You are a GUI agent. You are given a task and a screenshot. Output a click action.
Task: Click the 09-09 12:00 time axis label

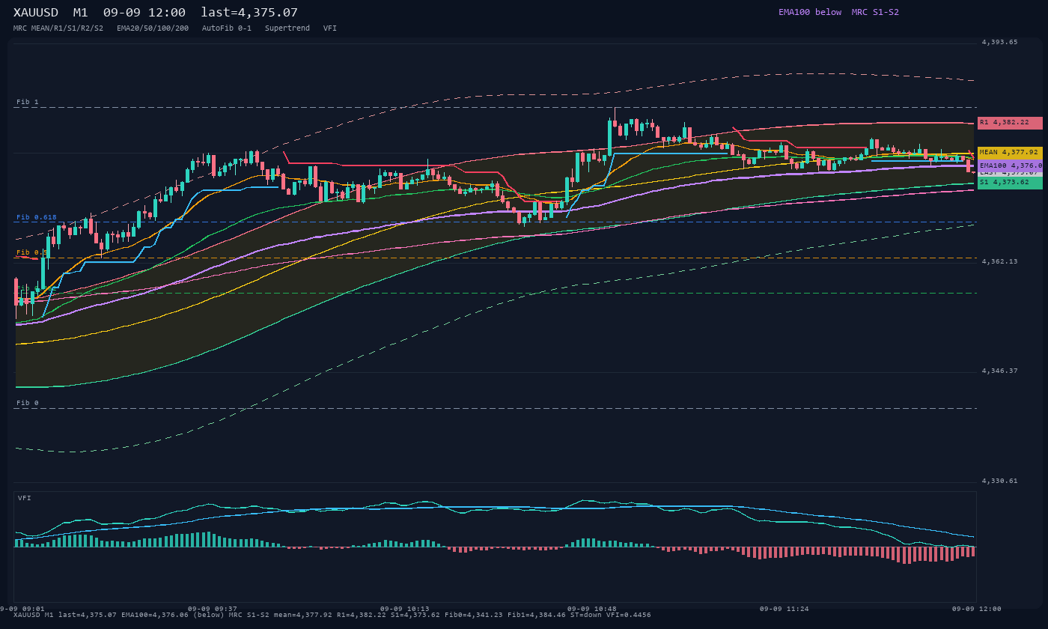[977, 609]
